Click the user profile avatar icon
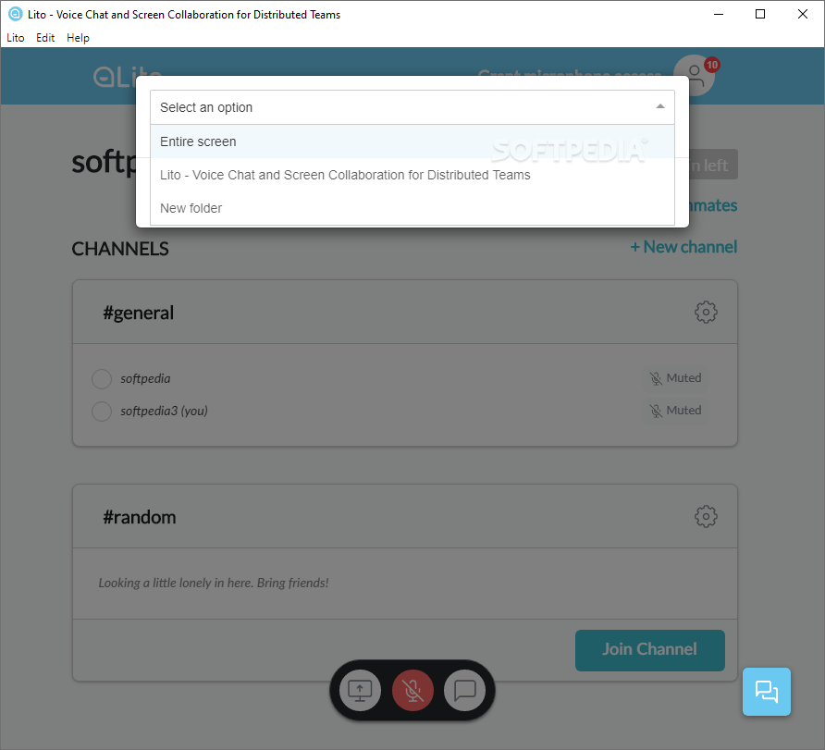825x750 pixels. (x=695, y=76)
